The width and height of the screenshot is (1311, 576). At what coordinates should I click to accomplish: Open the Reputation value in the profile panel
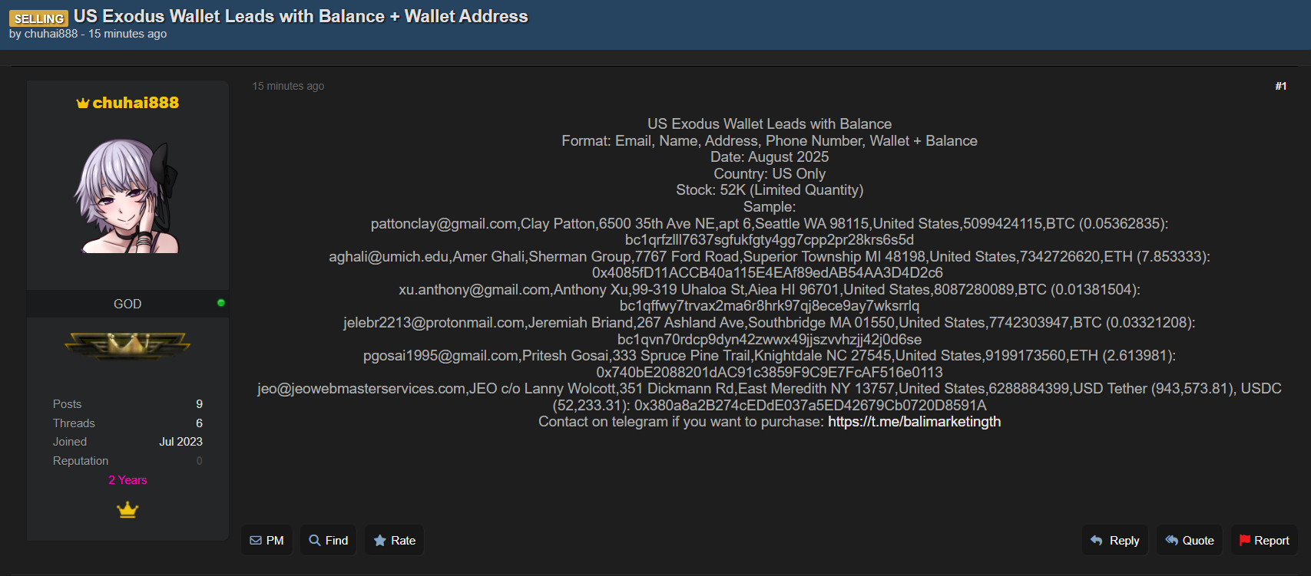[199, 461]
